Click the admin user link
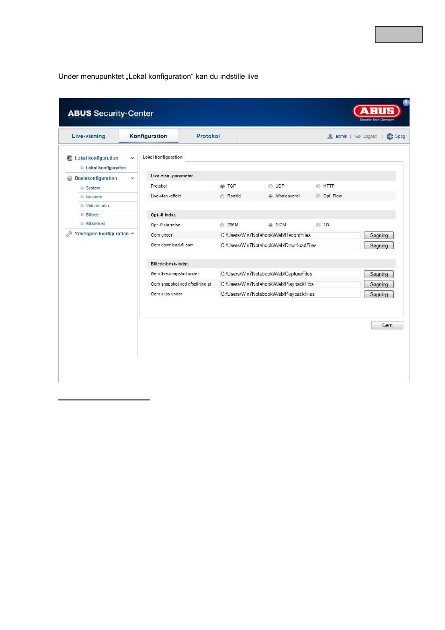Viewport: 445px width, 630px height. point(341,136)
